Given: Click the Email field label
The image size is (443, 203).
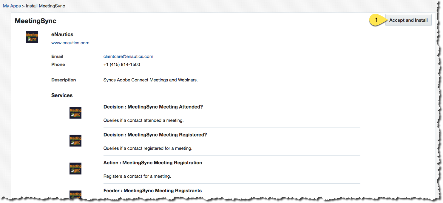Looking at the screenshot, I should click(x=57, y=56).
